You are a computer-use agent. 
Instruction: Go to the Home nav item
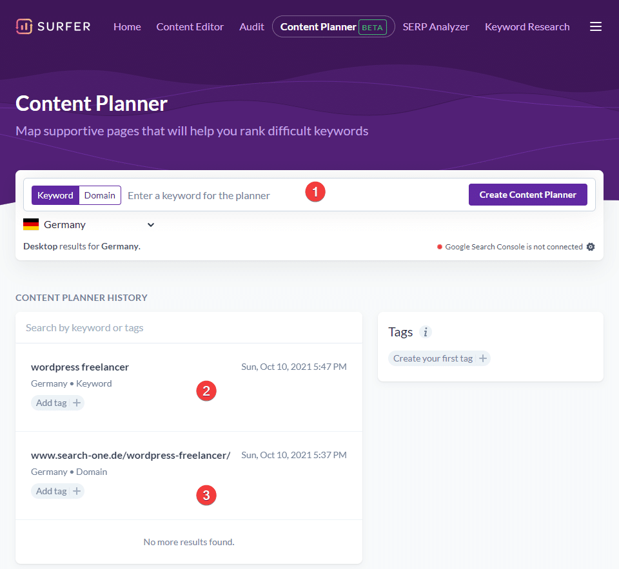(x=127, y=27)
